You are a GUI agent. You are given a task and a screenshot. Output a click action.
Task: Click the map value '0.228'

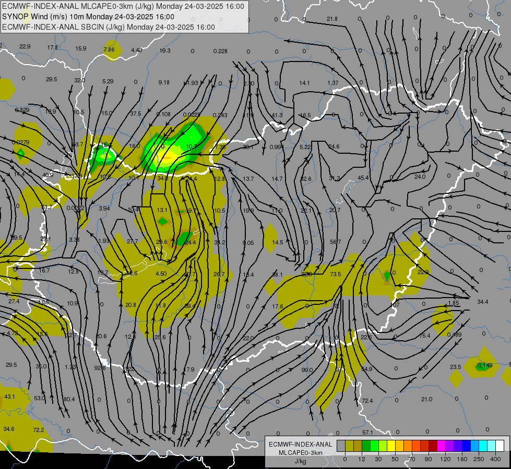click(x=220, y=51)
